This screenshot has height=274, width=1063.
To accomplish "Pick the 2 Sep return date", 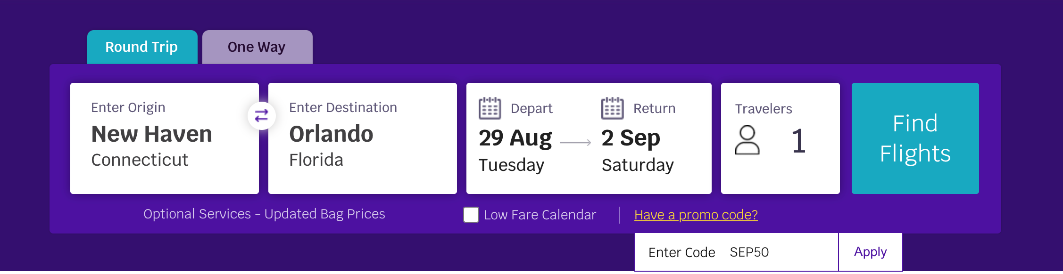I will [631, 138].
